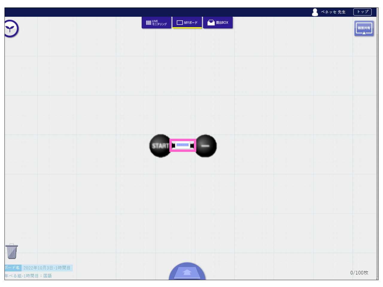Click the class info text ending in 国語
383x287 pixels.
pyautogui.click(x=28, y=276)
